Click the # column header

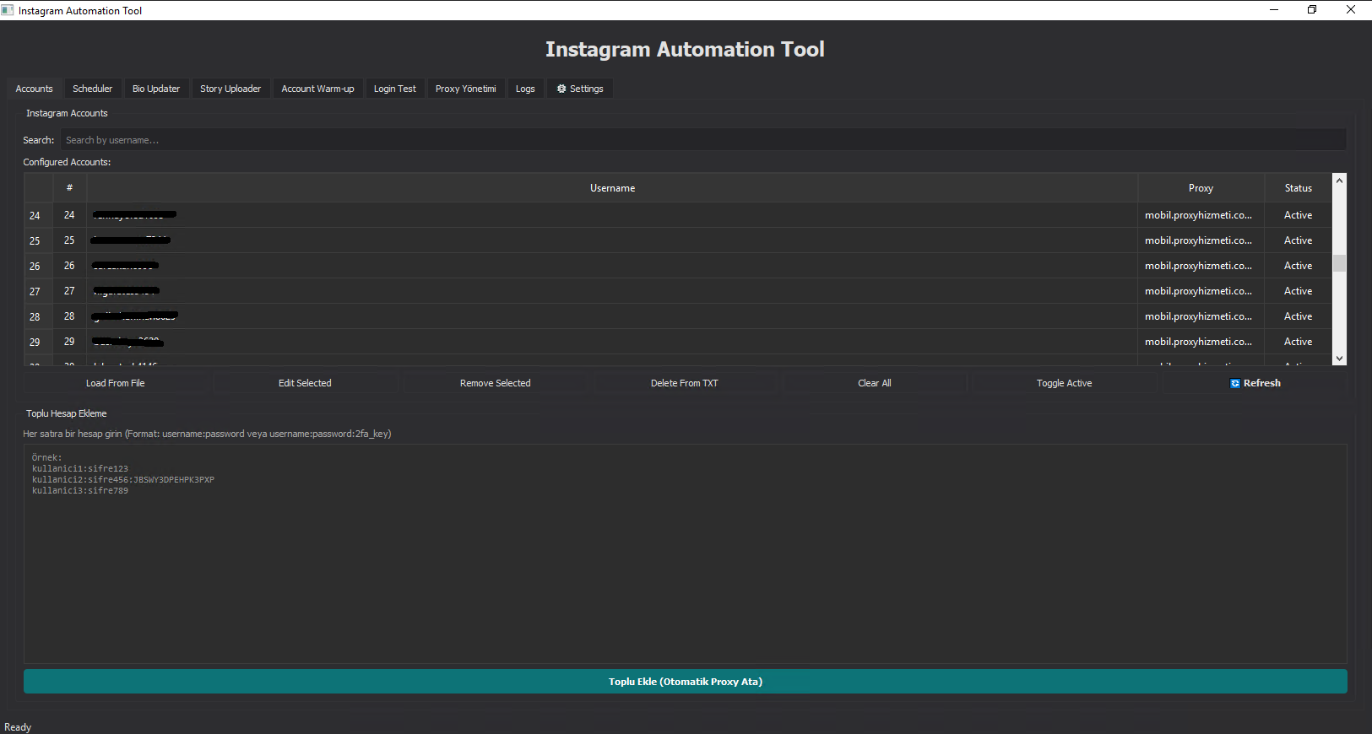[x=69, y=188]
